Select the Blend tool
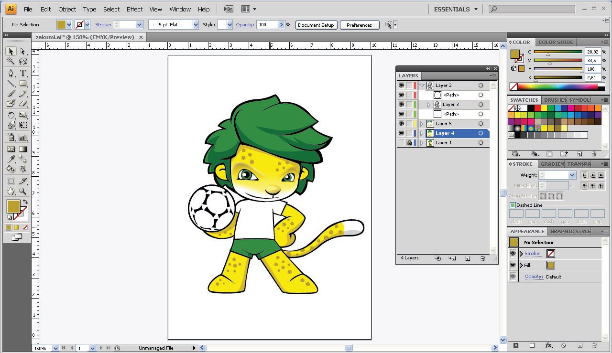 (x=22, y=159)
